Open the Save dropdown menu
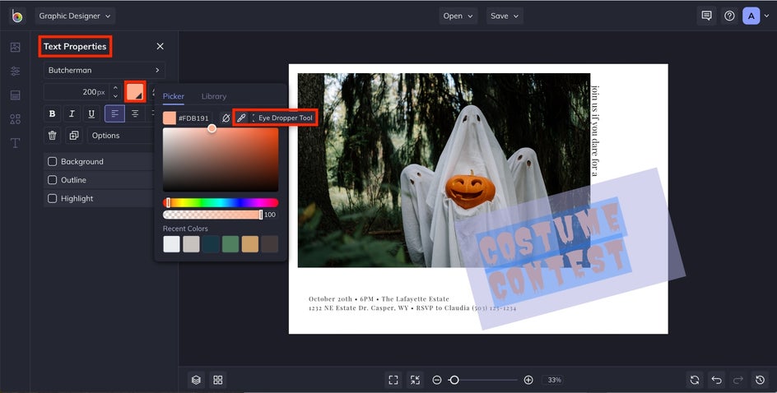The width and height of the screenshot is (777, 393). coord(505,16)
